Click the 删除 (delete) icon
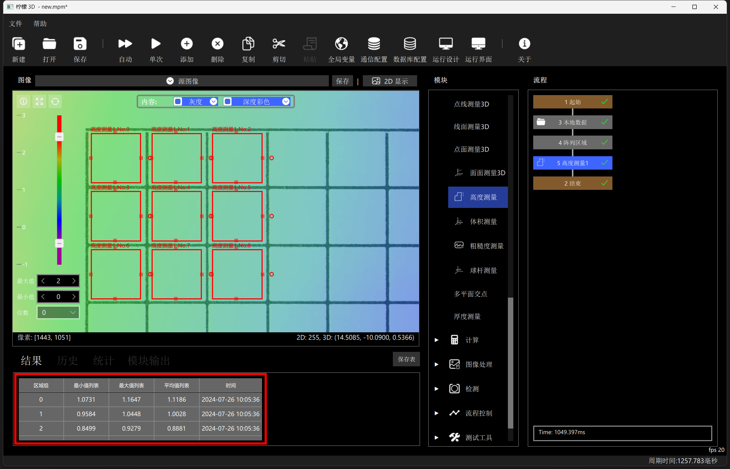 point(217,44)
